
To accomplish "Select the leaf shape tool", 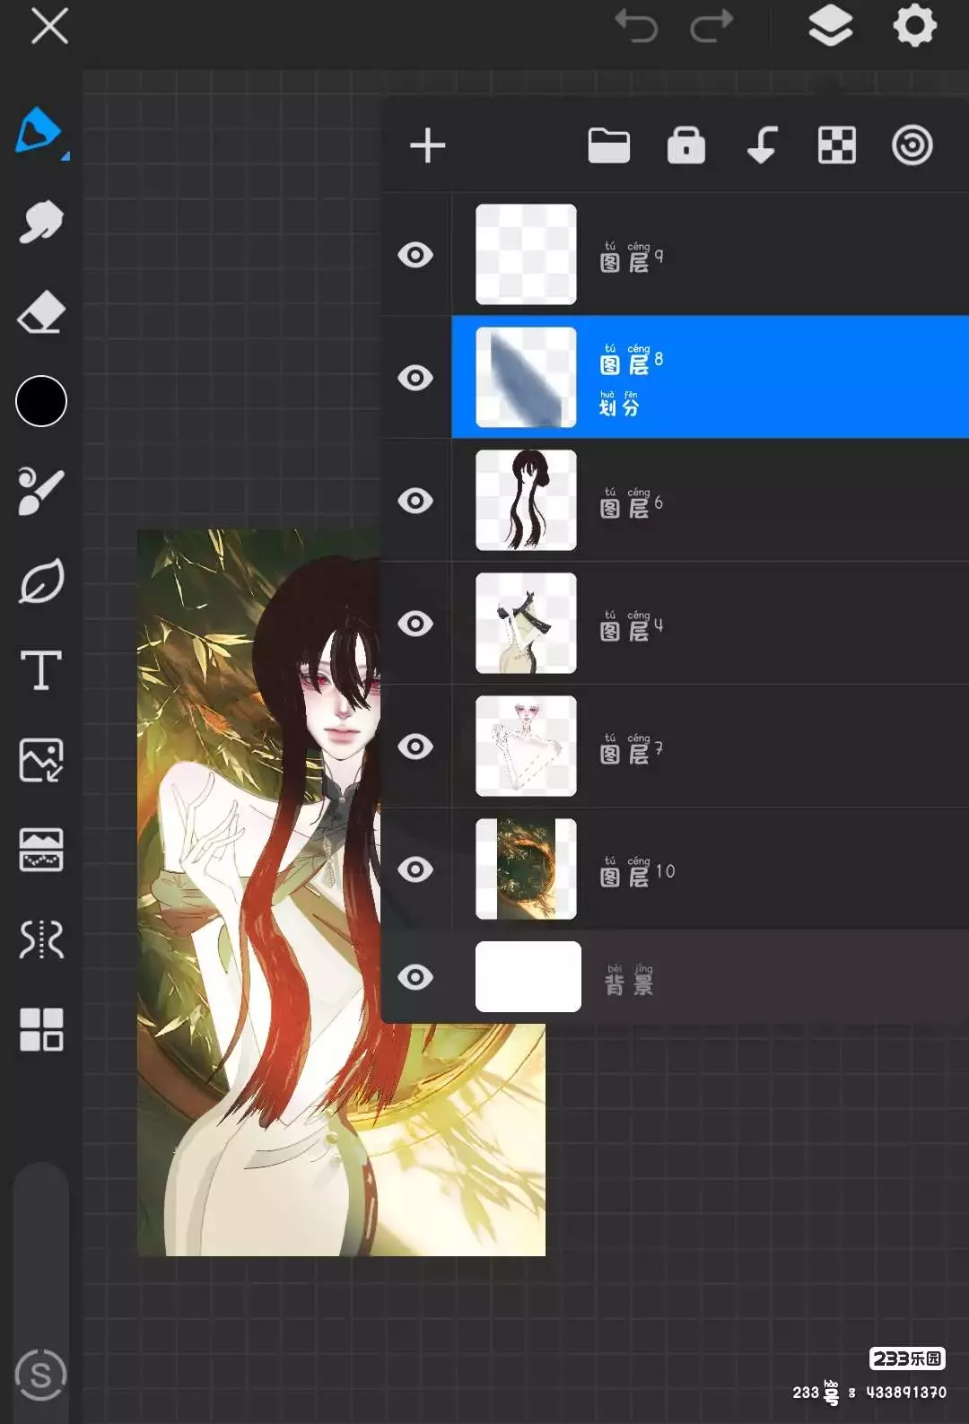I will coord(41,581).
